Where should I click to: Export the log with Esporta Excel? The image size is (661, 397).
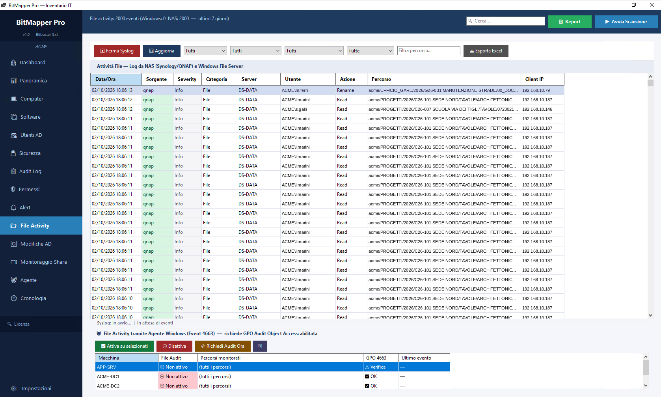[486, 51]
